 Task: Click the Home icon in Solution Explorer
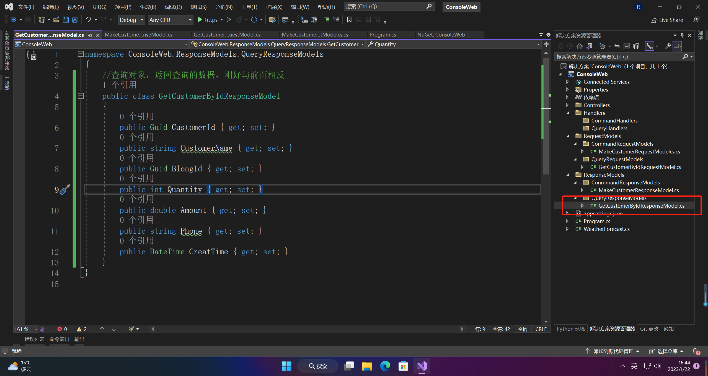click(579, 46)
